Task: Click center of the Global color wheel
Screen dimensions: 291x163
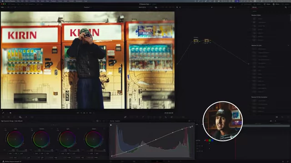Action: pos(94,139)
